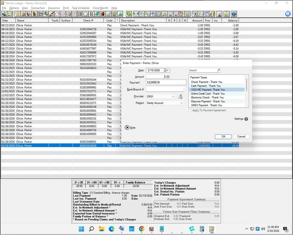Open the Insurance menu
The image size is (293, 235).
point(54,8)
